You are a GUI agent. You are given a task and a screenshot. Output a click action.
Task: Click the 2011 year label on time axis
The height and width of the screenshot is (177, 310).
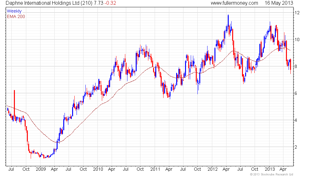click(155, 169)
